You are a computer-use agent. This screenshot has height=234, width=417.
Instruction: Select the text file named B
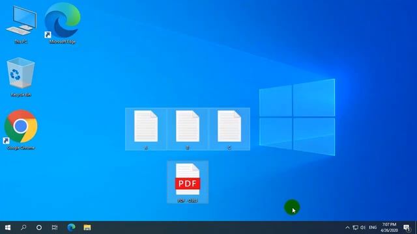coord(188,129)
